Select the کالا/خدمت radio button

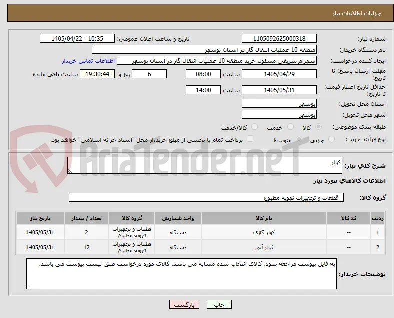point(255,127)
